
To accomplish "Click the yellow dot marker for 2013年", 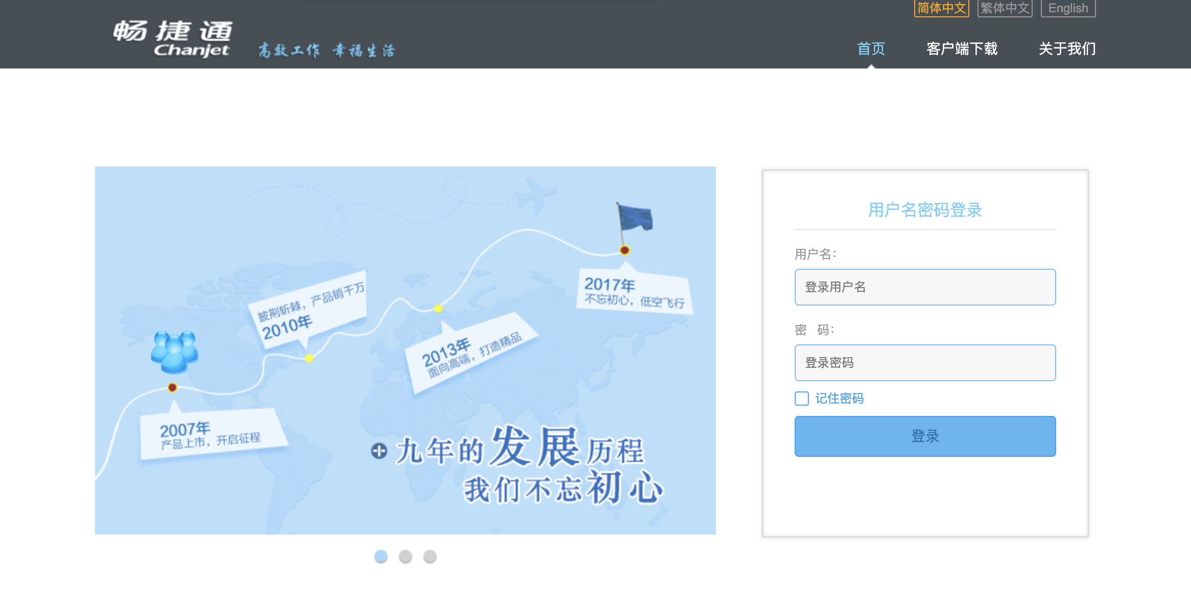I will [x=438, y=308].
